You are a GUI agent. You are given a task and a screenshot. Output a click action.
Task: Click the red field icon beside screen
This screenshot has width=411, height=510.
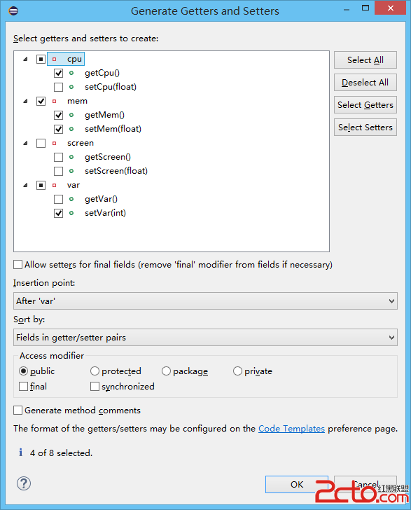[x=55, y=143]
